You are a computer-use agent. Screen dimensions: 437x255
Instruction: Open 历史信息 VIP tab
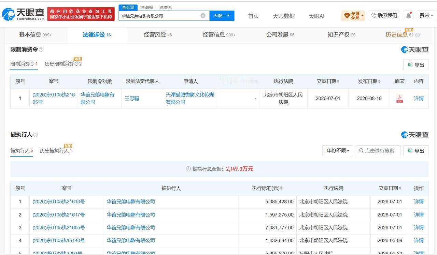tap(399, 35)
